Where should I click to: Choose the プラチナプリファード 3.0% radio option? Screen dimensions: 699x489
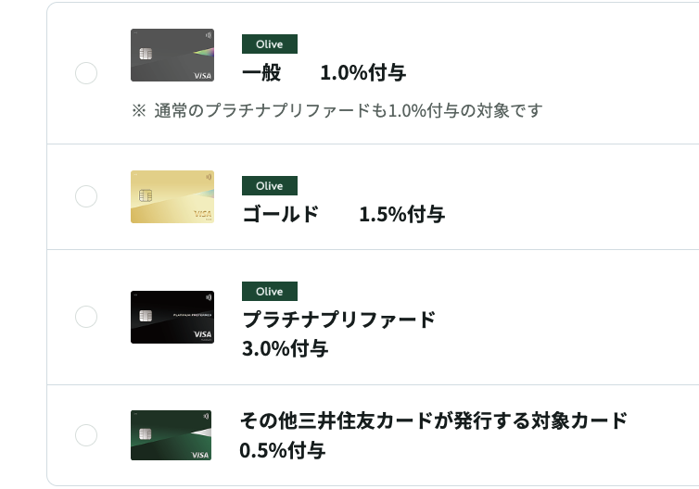click(86, 317)
